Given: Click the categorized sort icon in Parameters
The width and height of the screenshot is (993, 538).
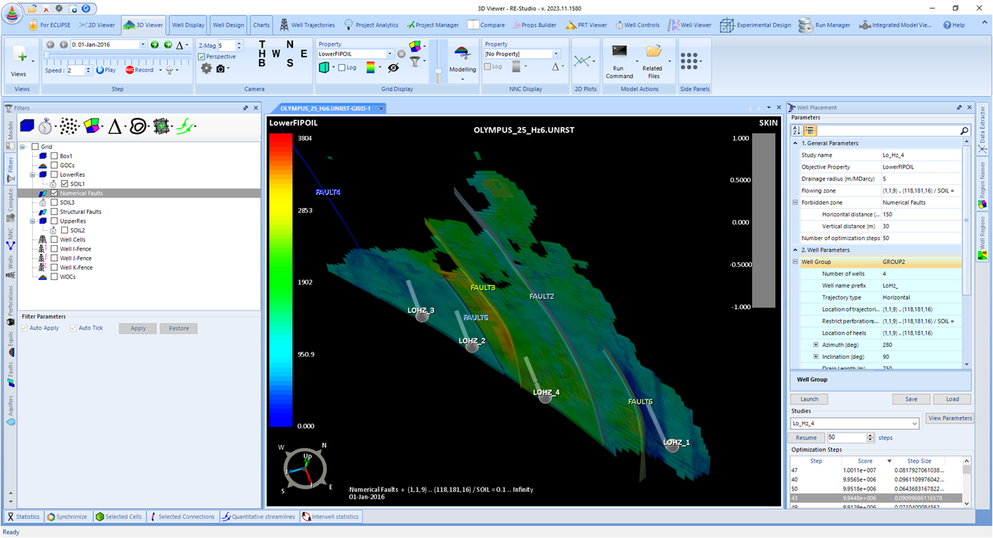Looking at the screenshot, I should (810, 130).
